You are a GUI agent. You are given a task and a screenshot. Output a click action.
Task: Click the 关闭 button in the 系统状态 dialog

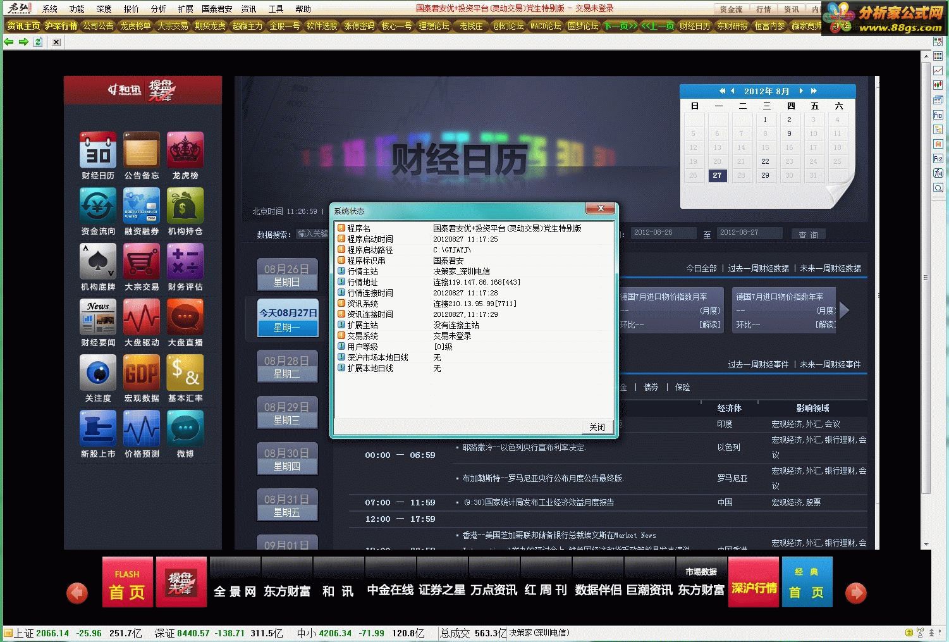(x=597, y=427)
